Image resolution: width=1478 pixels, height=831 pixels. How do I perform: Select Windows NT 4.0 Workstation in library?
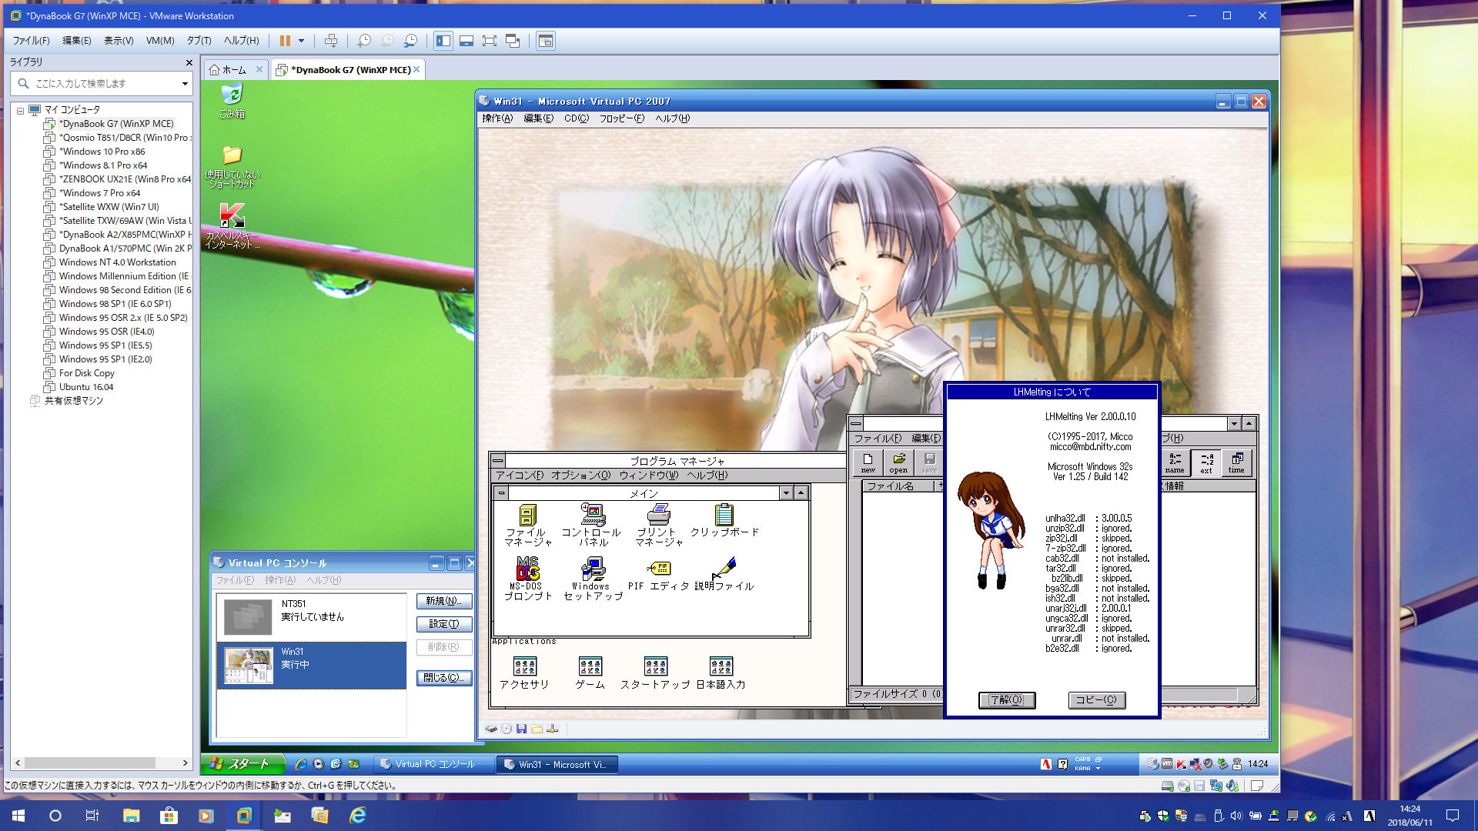[x=117, y=262]
